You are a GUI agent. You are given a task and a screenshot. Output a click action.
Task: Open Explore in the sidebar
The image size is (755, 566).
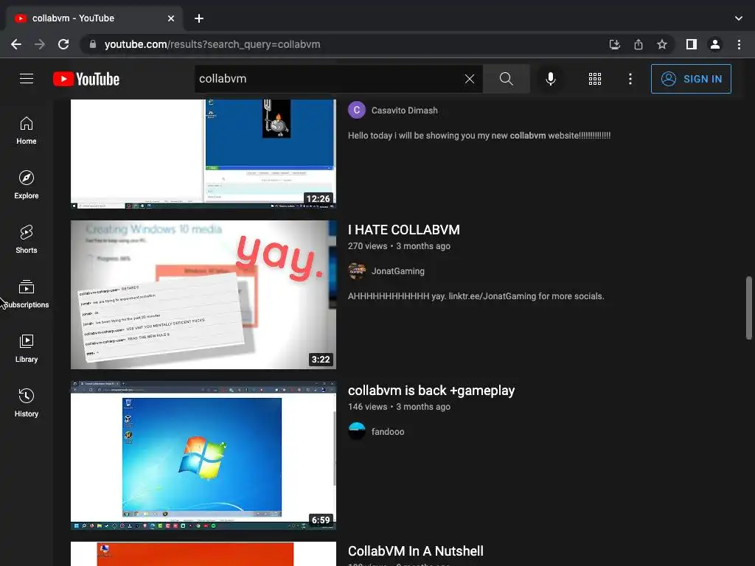point(27,185)
